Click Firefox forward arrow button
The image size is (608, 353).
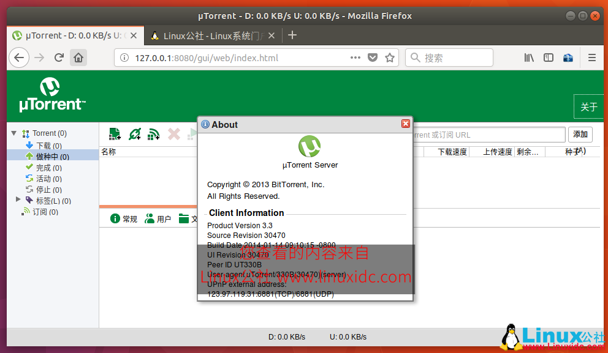coord(39,58)
